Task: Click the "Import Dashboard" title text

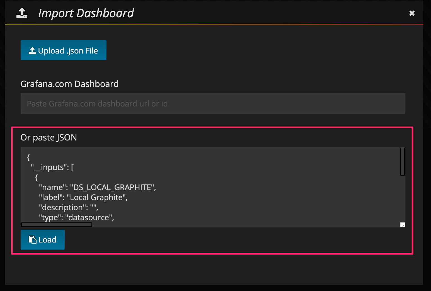Action: coord(86,13)
